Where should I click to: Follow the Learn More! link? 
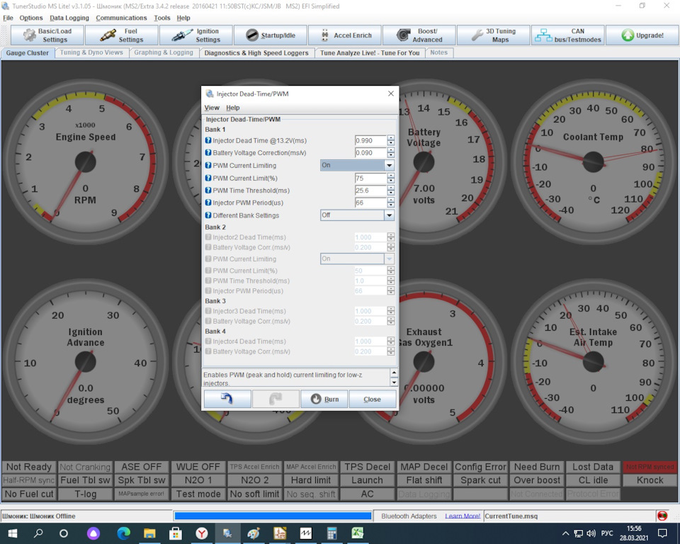point(463,516)
